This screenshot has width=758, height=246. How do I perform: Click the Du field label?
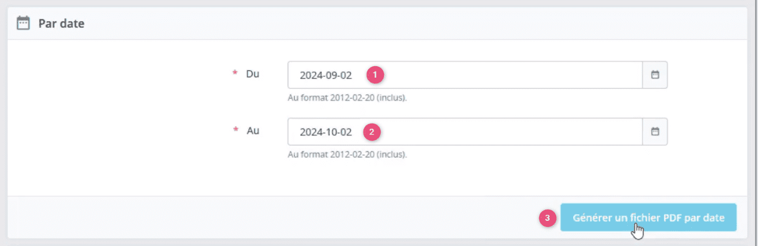click(253, 74)
